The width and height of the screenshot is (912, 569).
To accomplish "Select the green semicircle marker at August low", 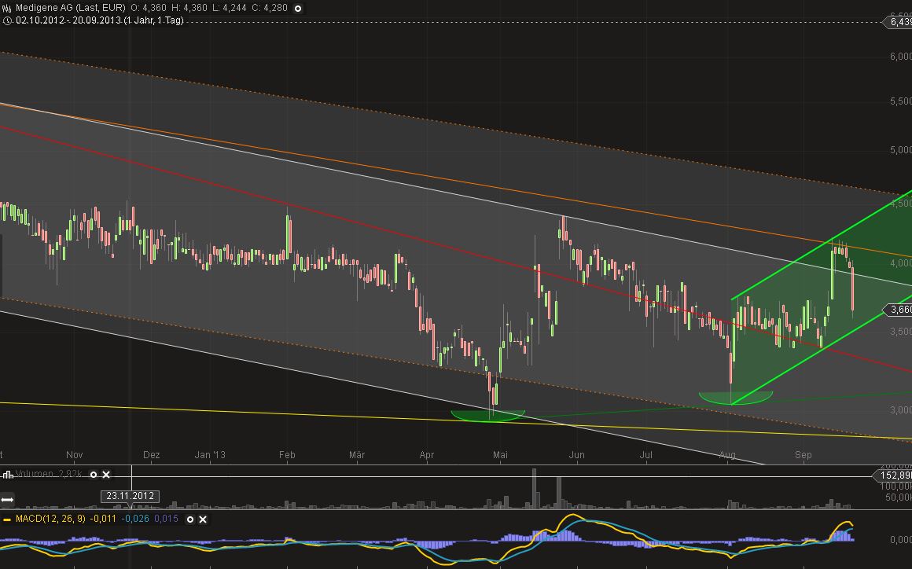I will click(736, 398).
